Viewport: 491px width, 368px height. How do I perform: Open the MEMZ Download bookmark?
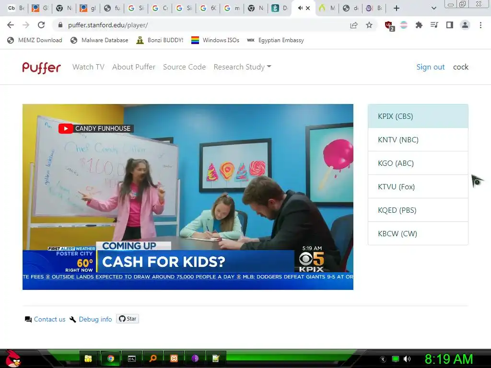pyautogui.click(x=35, y=40)
